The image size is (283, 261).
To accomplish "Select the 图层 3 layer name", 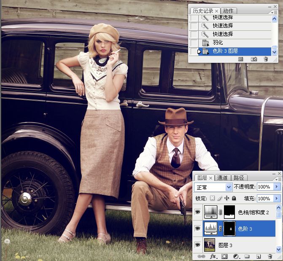I will [225, 245].
